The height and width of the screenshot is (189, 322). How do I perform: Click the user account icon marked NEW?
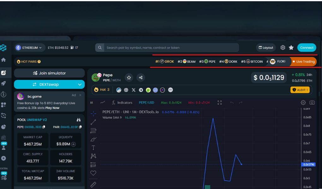coord(3,148)
